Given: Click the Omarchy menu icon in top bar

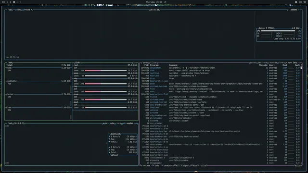Looking at the screenshot, I should coord(3,2).
